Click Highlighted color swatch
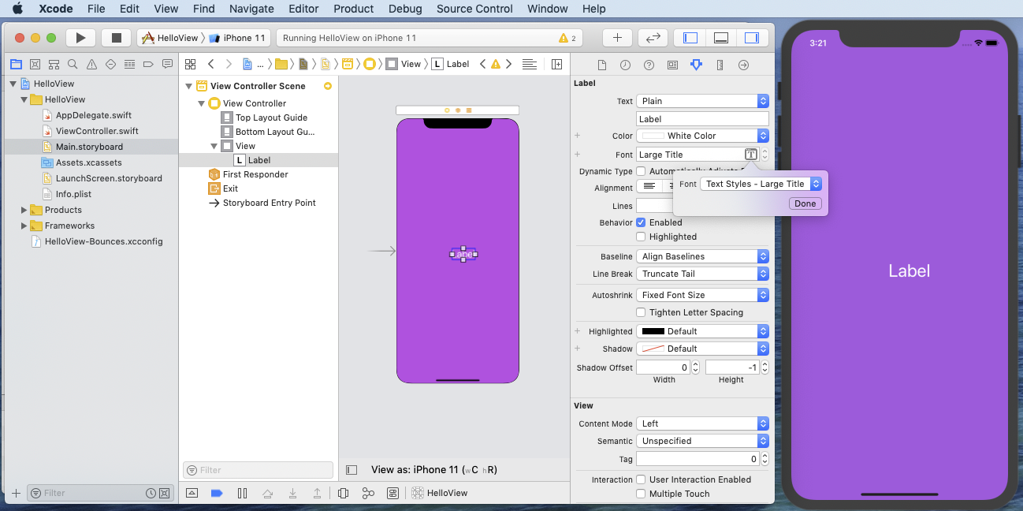1023x511 pixels. (x=653, y=331)
